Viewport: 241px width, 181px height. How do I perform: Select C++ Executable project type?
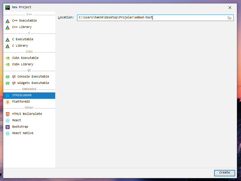[x=29, y=21]
